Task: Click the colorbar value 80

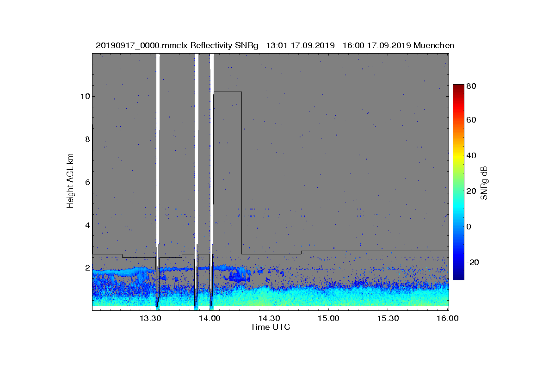Action: coord(471,86)
